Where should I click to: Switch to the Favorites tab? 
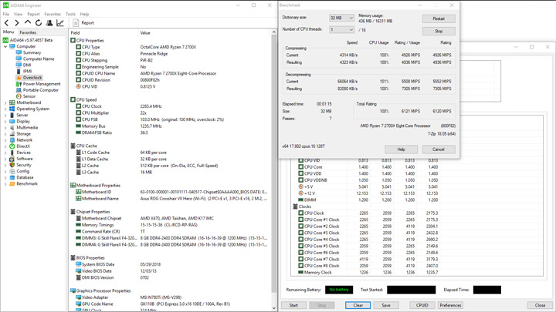point(28,32)
